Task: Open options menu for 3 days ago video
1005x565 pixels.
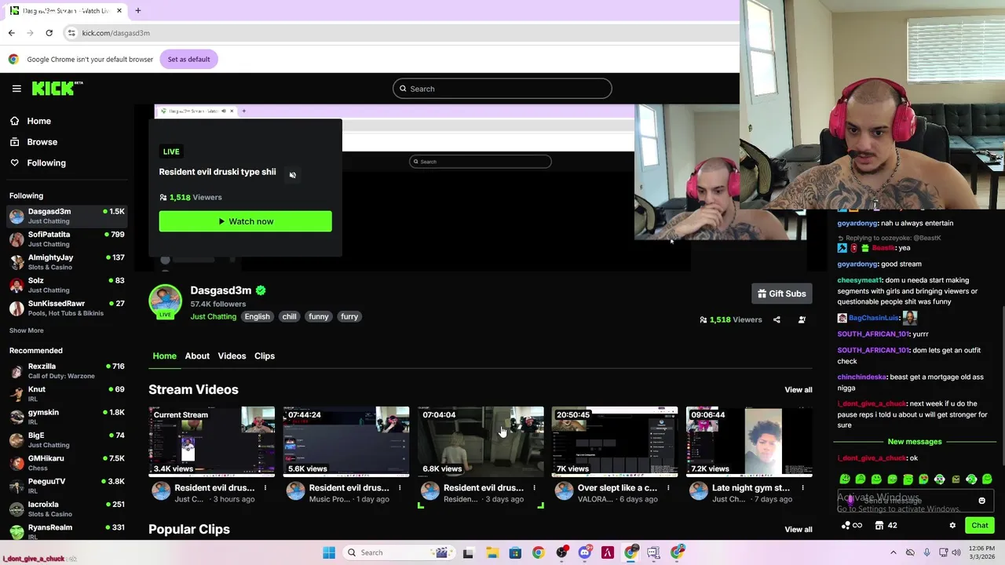Action: pos(534,488)
